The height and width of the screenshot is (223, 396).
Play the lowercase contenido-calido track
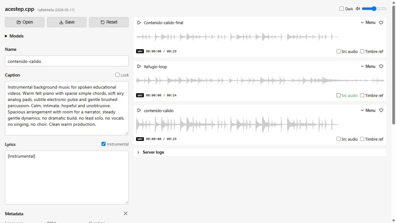139,110
